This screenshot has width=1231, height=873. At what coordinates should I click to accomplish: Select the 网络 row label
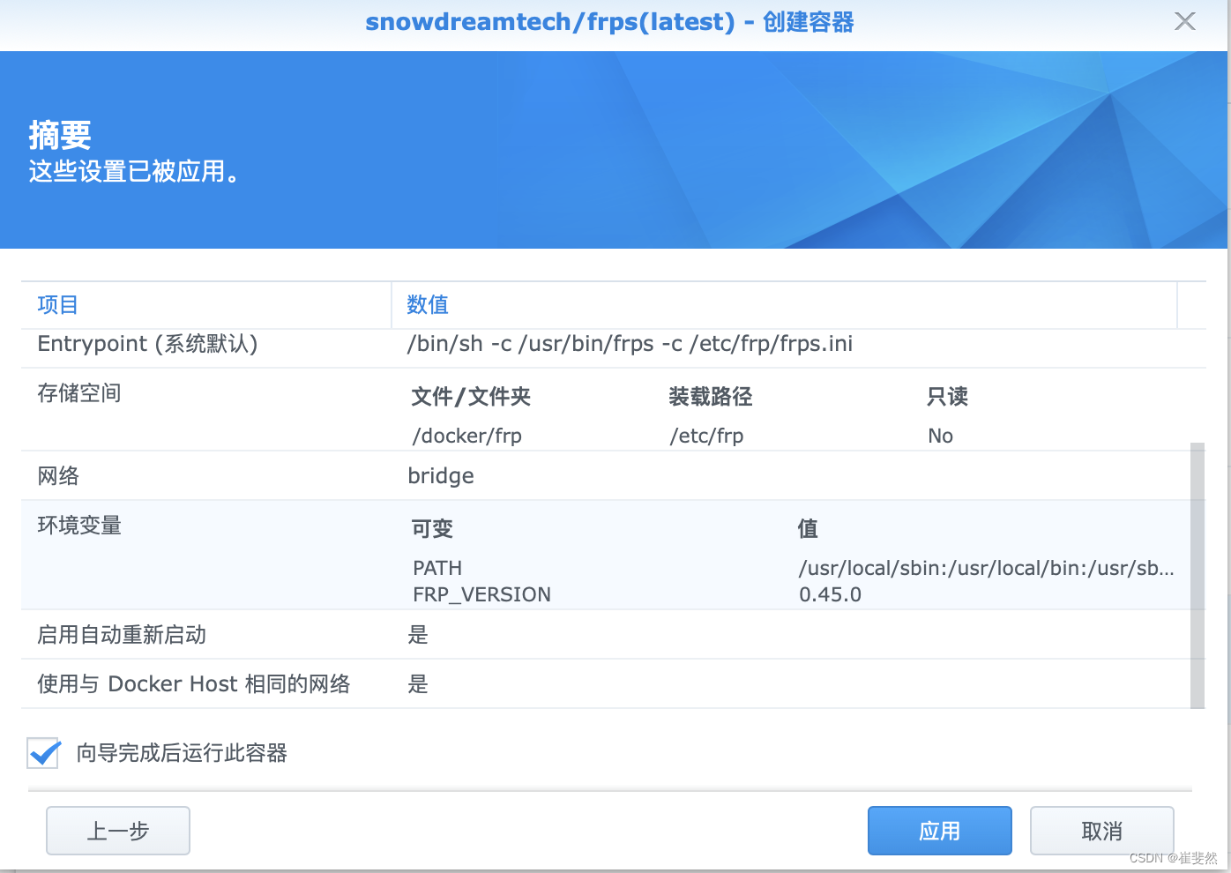pyautogui.click(x=58, y=476)
